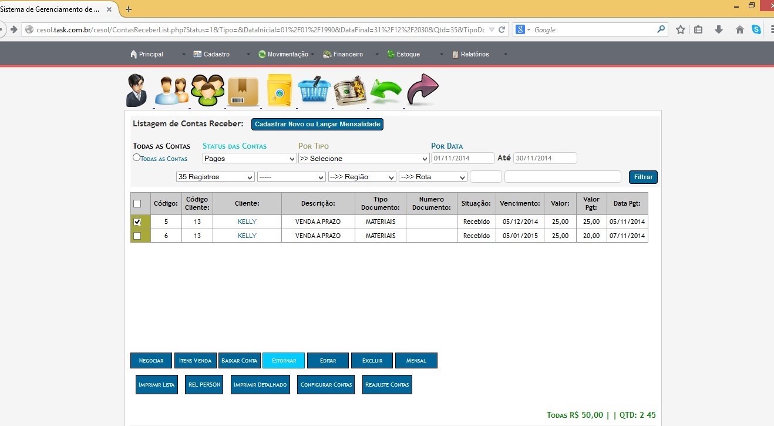Click the Filtrar button
This screenshot has width=774, height=426.
[x=643, y=177]
